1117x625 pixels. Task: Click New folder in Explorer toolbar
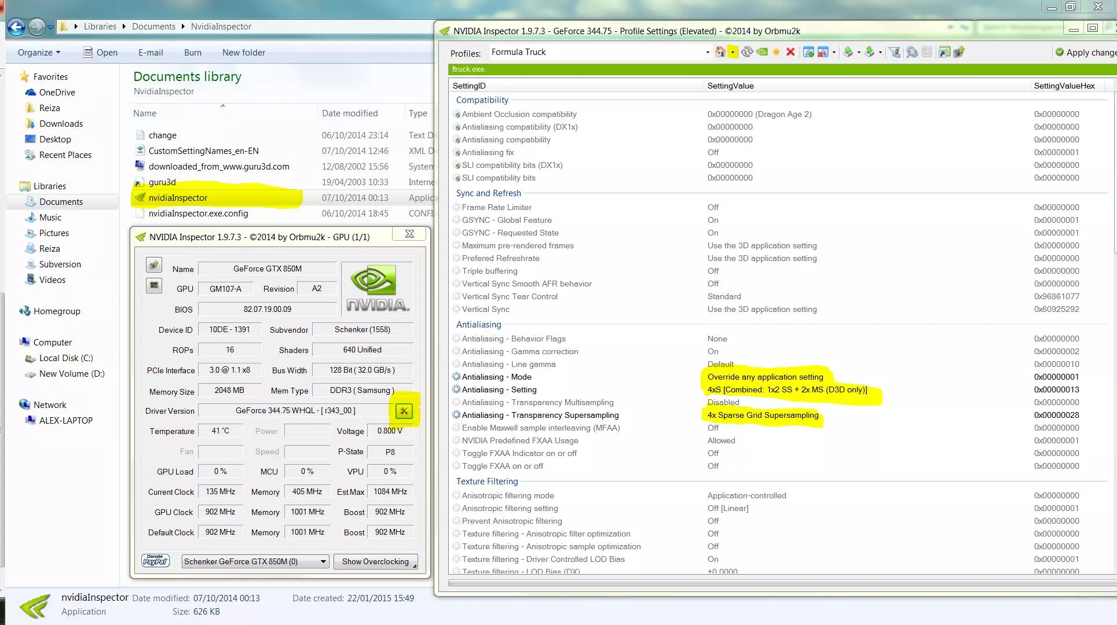click(243, 53)
